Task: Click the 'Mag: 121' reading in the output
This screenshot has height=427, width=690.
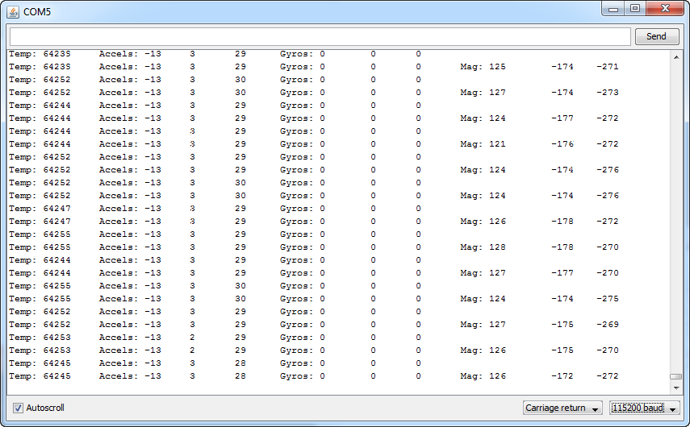Action: 483,144
